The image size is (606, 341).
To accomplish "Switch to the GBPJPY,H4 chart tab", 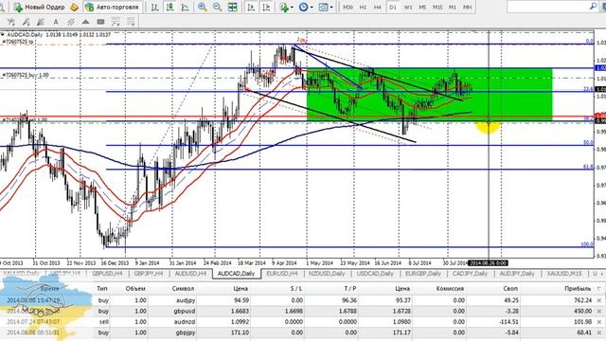I will (149, 274).
